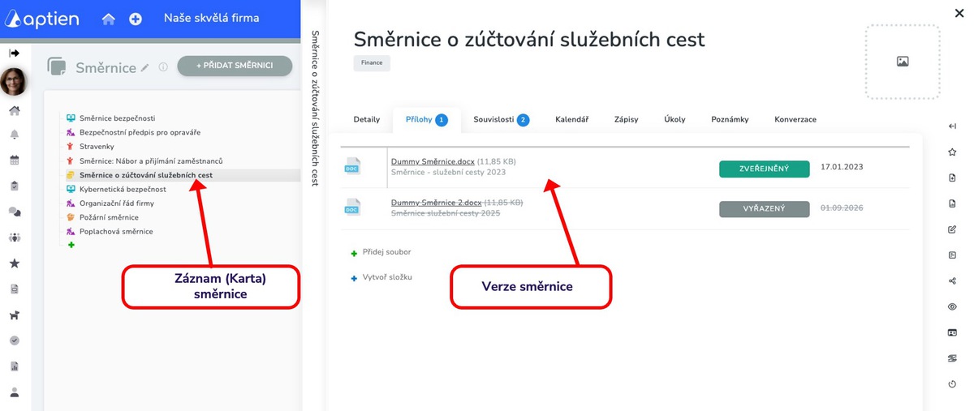Open favorites star in the left sidebar
The width and height of the screenshot is (974, 411).
(x=14, y=263)
